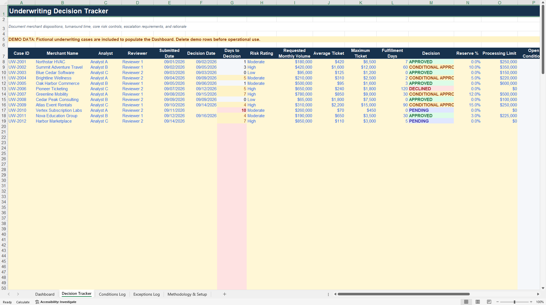Click the Reserve % heading
Screen dimensions: 546x305
(467, 53)
